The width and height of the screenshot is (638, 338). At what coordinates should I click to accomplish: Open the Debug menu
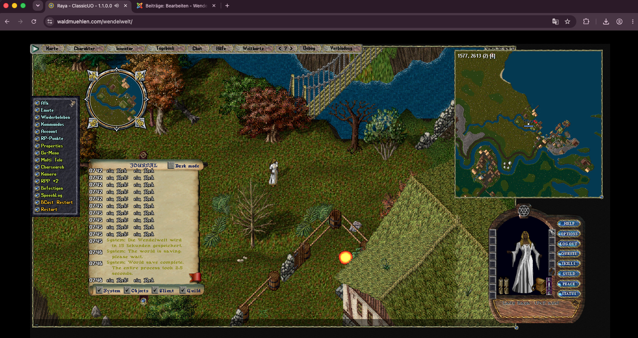[x=309, y=48]
